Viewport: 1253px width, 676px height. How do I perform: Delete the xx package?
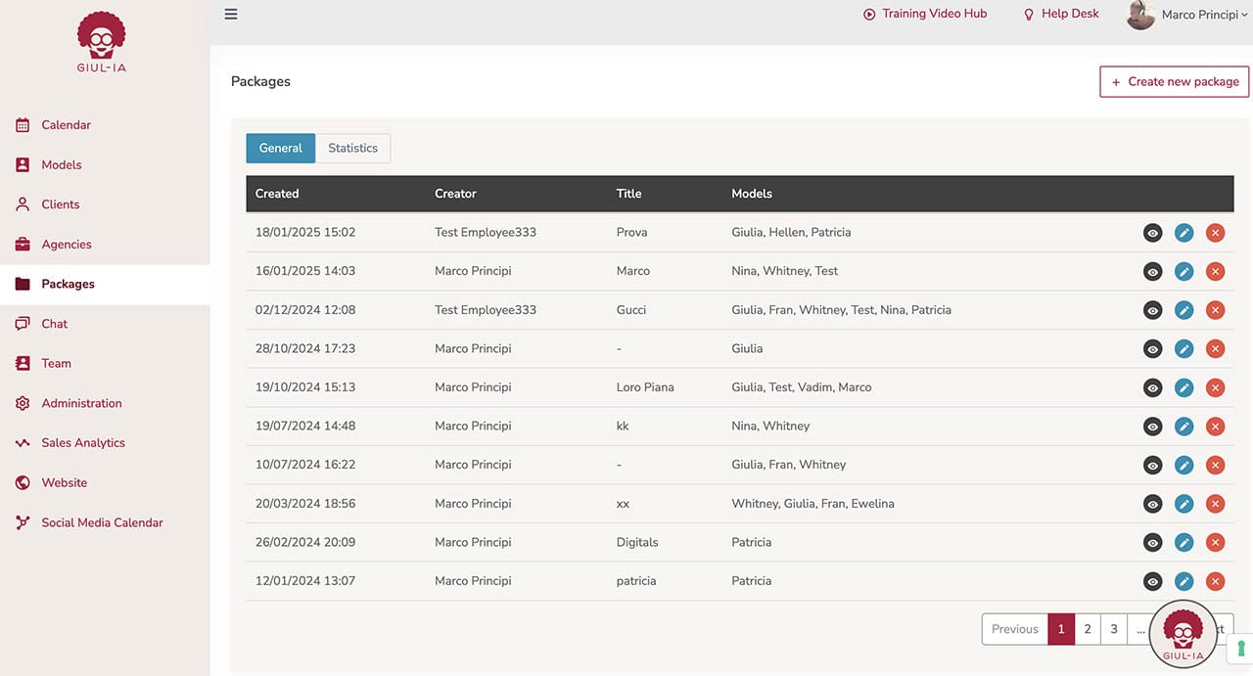pyautogui.click(x=1216, y=504)
